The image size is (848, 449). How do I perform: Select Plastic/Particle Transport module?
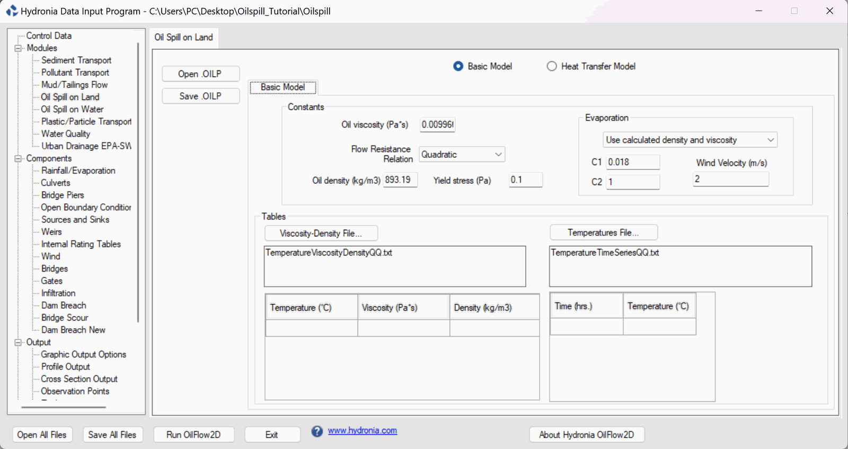86,121
